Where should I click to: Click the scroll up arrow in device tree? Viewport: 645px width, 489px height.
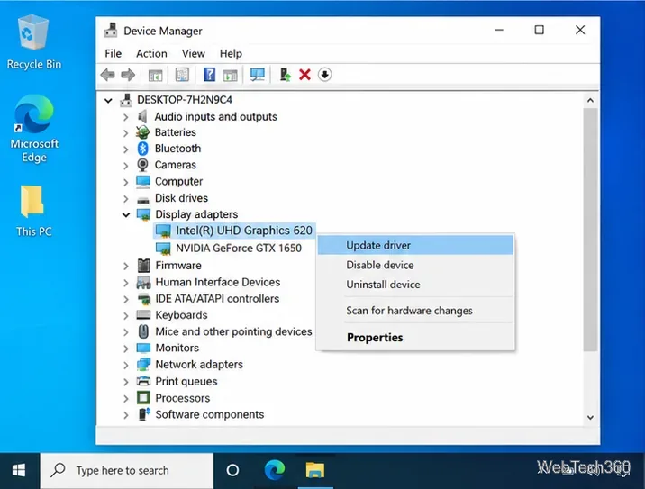click(590, 100)
